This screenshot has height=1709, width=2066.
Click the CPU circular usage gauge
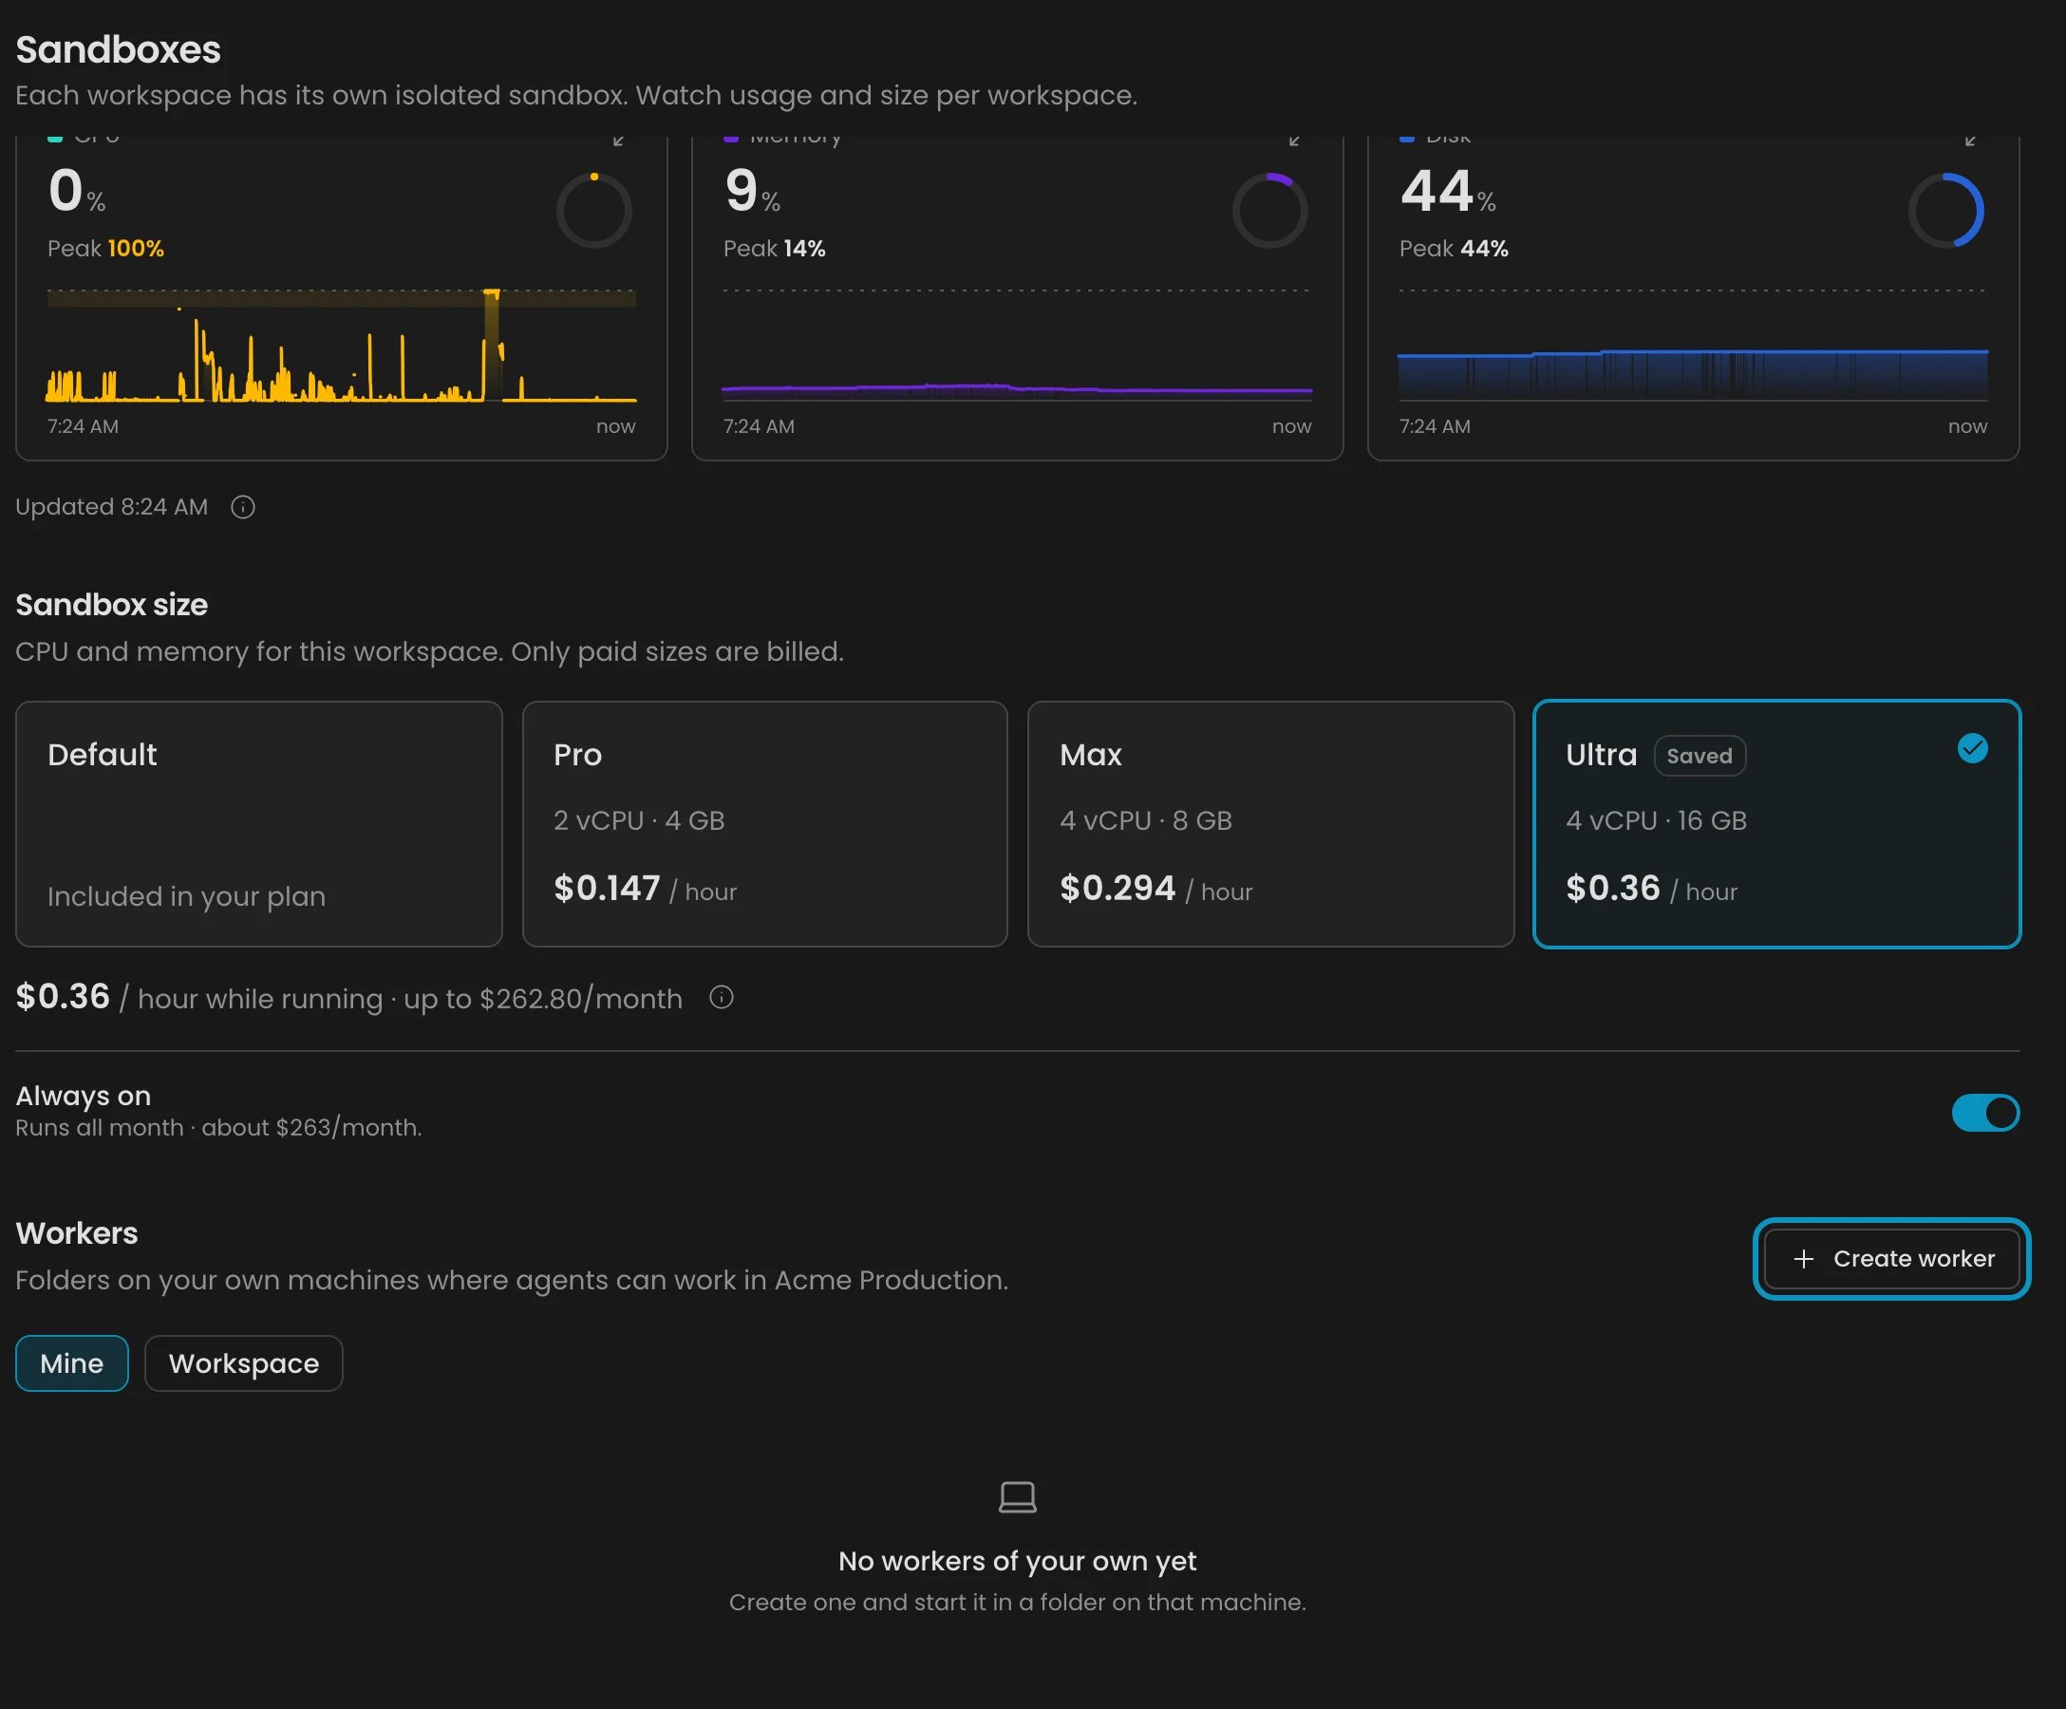594,211
